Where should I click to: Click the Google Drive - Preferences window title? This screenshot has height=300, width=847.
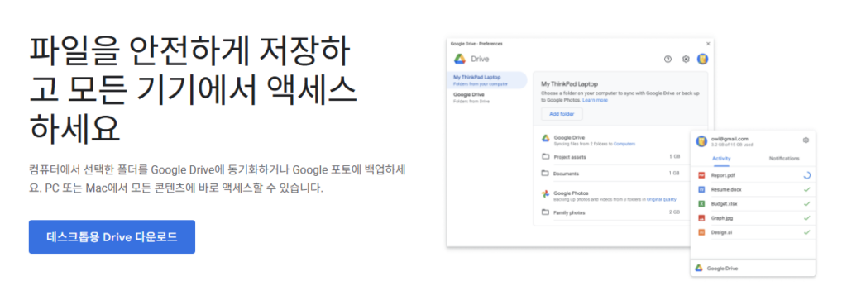476,43
